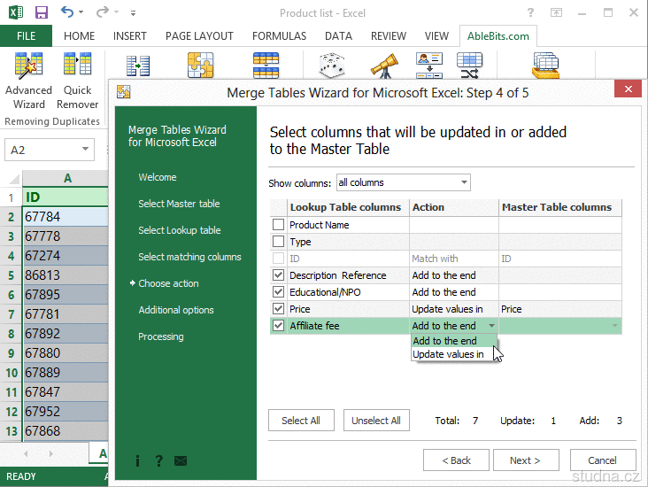Viewport: 648px width, 487px height.
Task: Open the FILE menu tab
Action: pyautogui.click(x=26, y=36)
